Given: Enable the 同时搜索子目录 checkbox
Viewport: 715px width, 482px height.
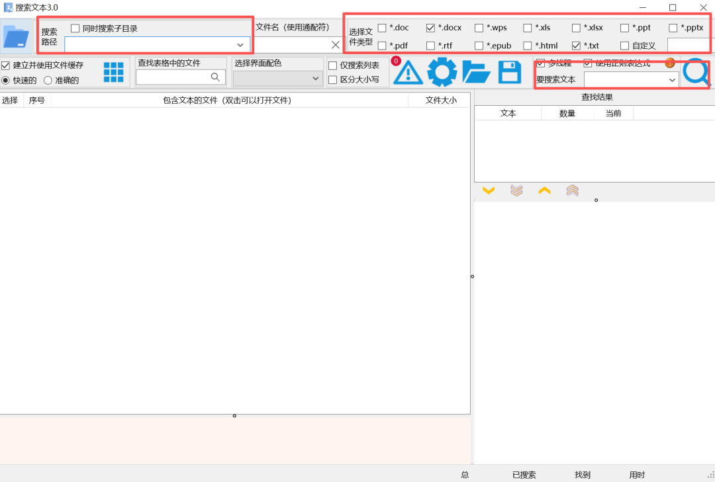Looking at the screenshot, I should [75, 28].
